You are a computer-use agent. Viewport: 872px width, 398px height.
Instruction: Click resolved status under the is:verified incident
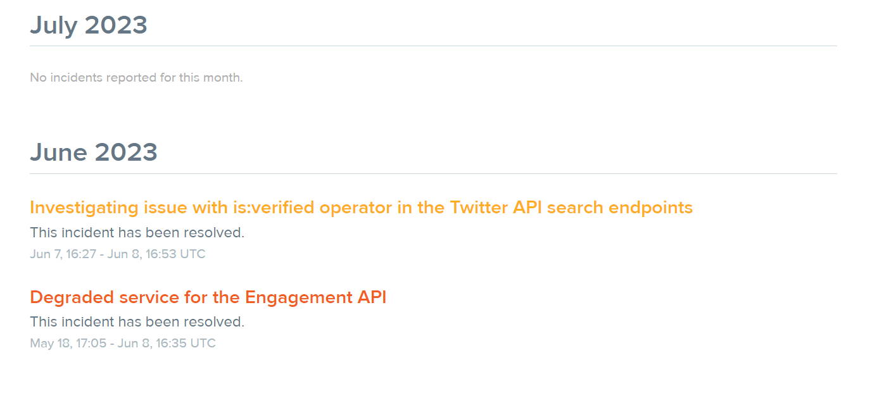[x=137, y=232]
